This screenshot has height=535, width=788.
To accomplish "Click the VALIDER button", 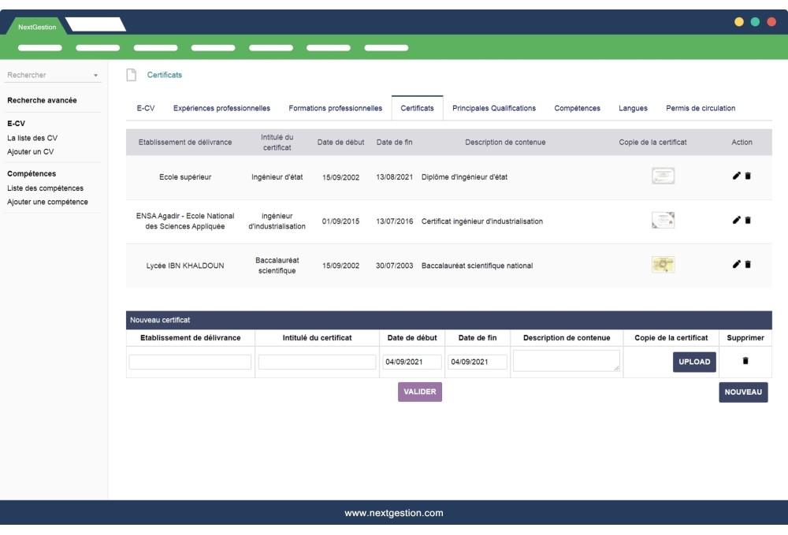I will [422, 390].
